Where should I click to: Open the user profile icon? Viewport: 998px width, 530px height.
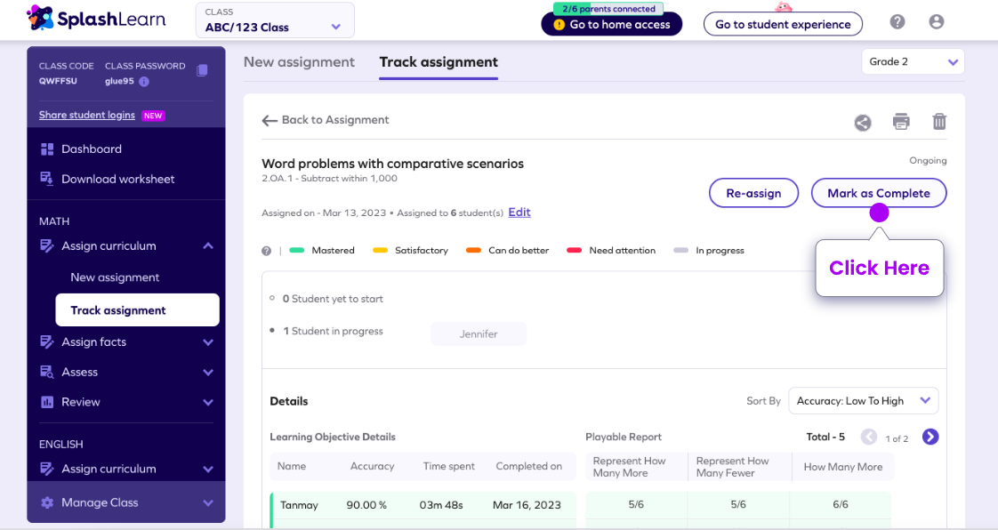coord(936,21)
